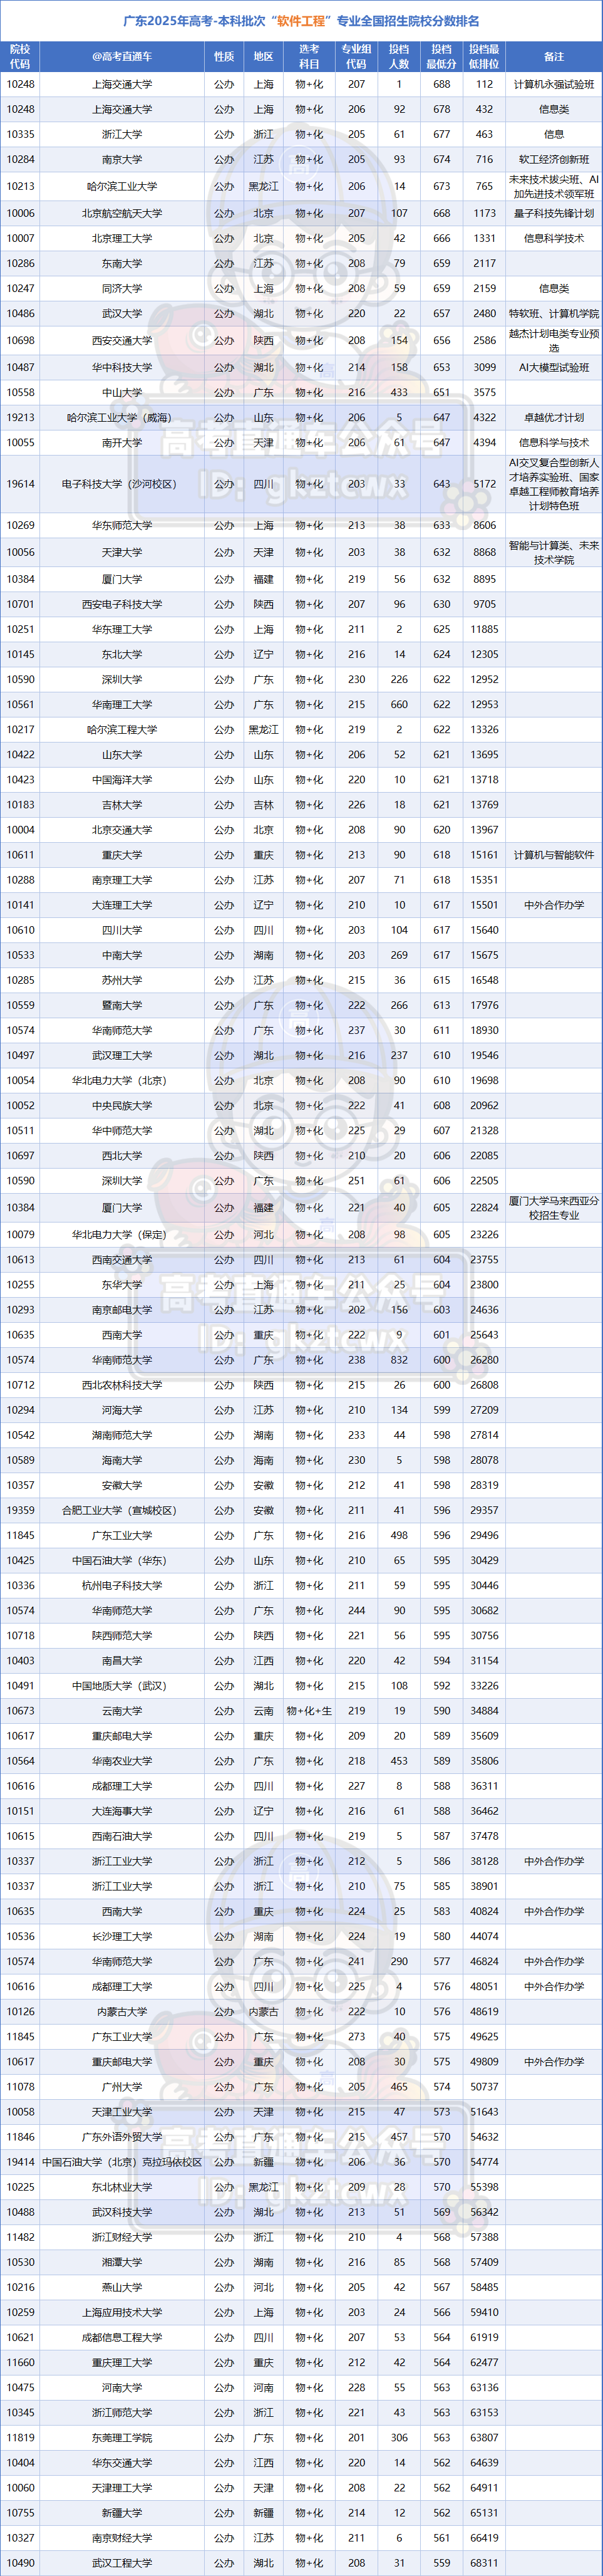Viewport: 603px width, 2576px height.
Task: Click the 吉林大学 school name
Action: pos(122,804)
